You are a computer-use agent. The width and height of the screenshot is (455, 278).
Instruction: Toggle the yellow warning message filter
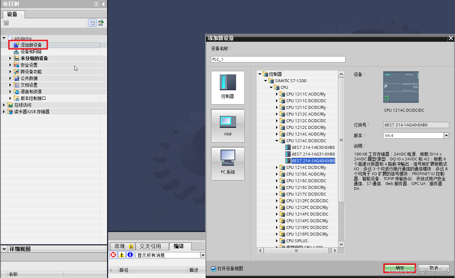click(122, 255)
